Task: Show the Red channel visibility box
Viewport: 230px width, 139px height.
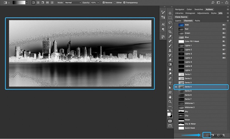Action: [x=176, y=29]
